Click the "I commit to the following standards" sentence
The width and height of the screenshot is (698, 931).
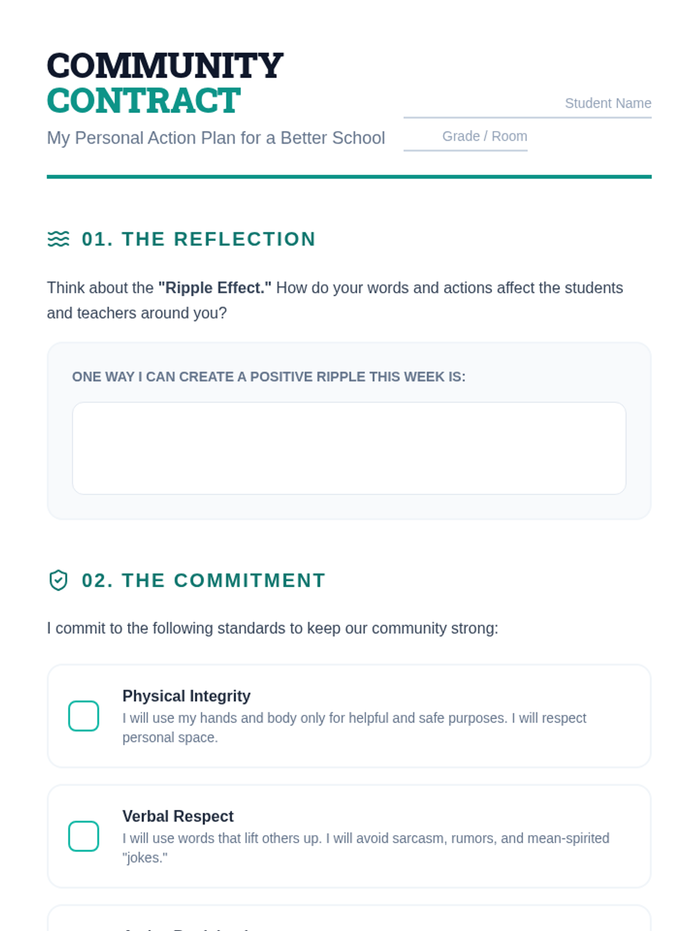(272, 628)
